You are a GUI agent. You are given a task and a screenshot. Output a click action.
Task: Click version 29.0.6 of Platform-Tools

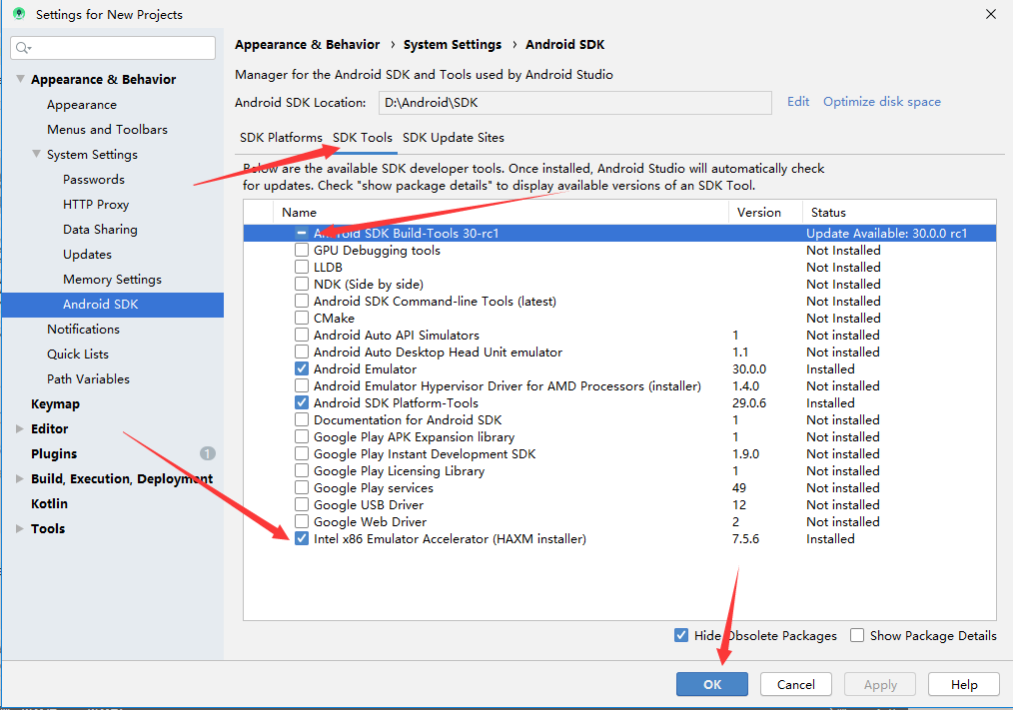[749, 403]
